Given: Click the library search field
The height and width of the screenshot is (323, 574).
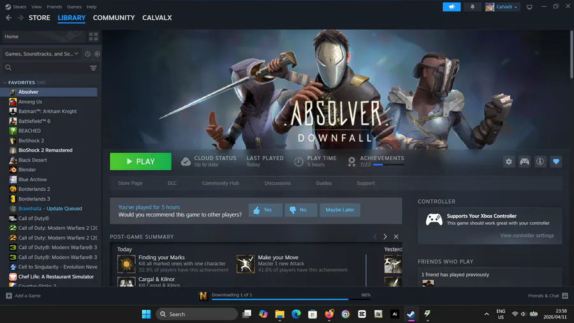Looking at the screenshot, I should [x=45, y=68].
